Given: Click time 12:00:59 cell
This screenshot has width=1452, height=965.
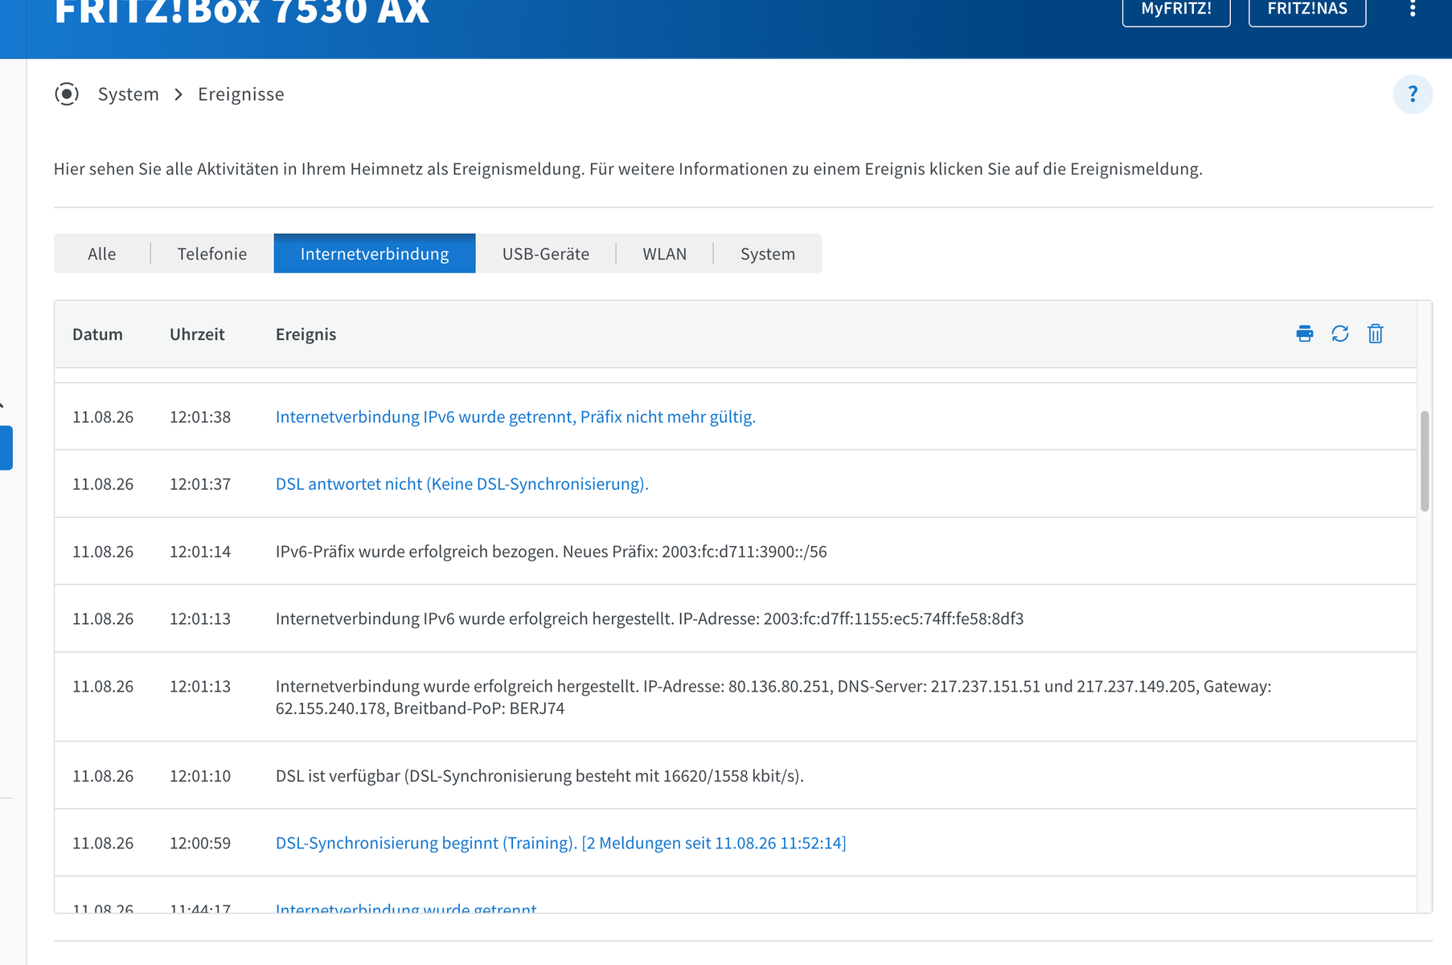Looking at the screenshot, I should coord(200,843).
